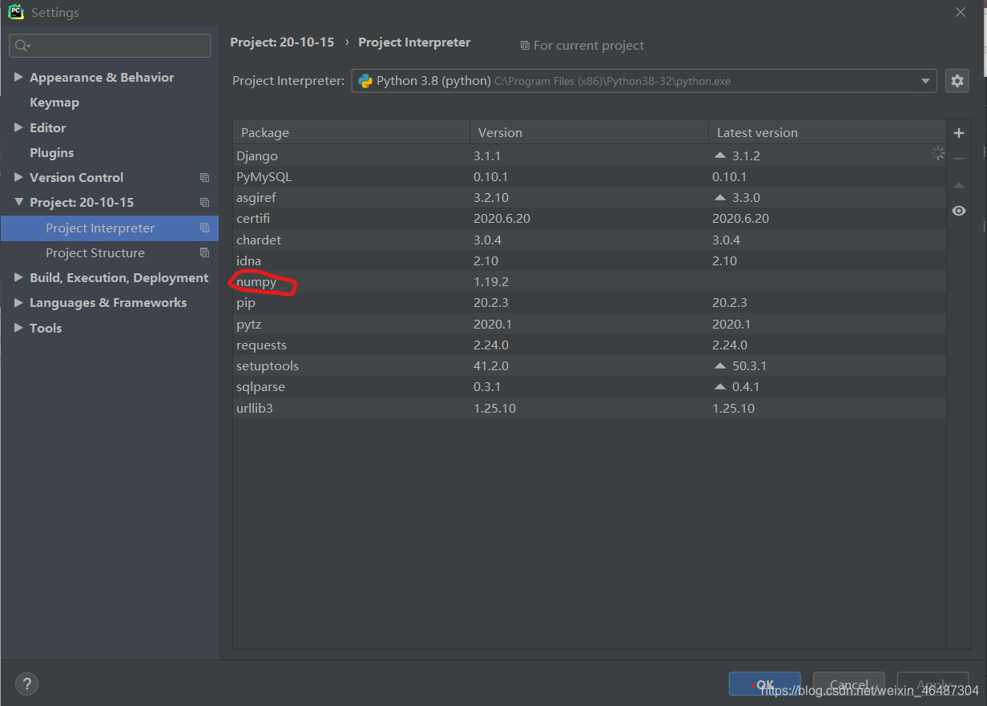Select the numpy package row

pyautogui.click(x=590, y=281)
